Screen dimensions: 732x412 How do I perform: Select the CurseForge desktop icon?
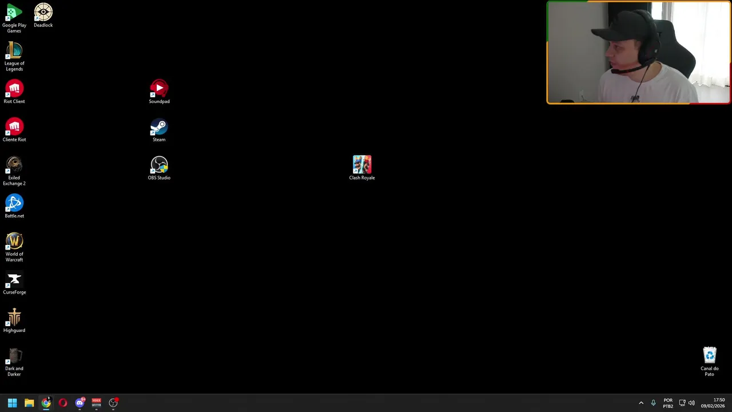(x=14, y=283)
